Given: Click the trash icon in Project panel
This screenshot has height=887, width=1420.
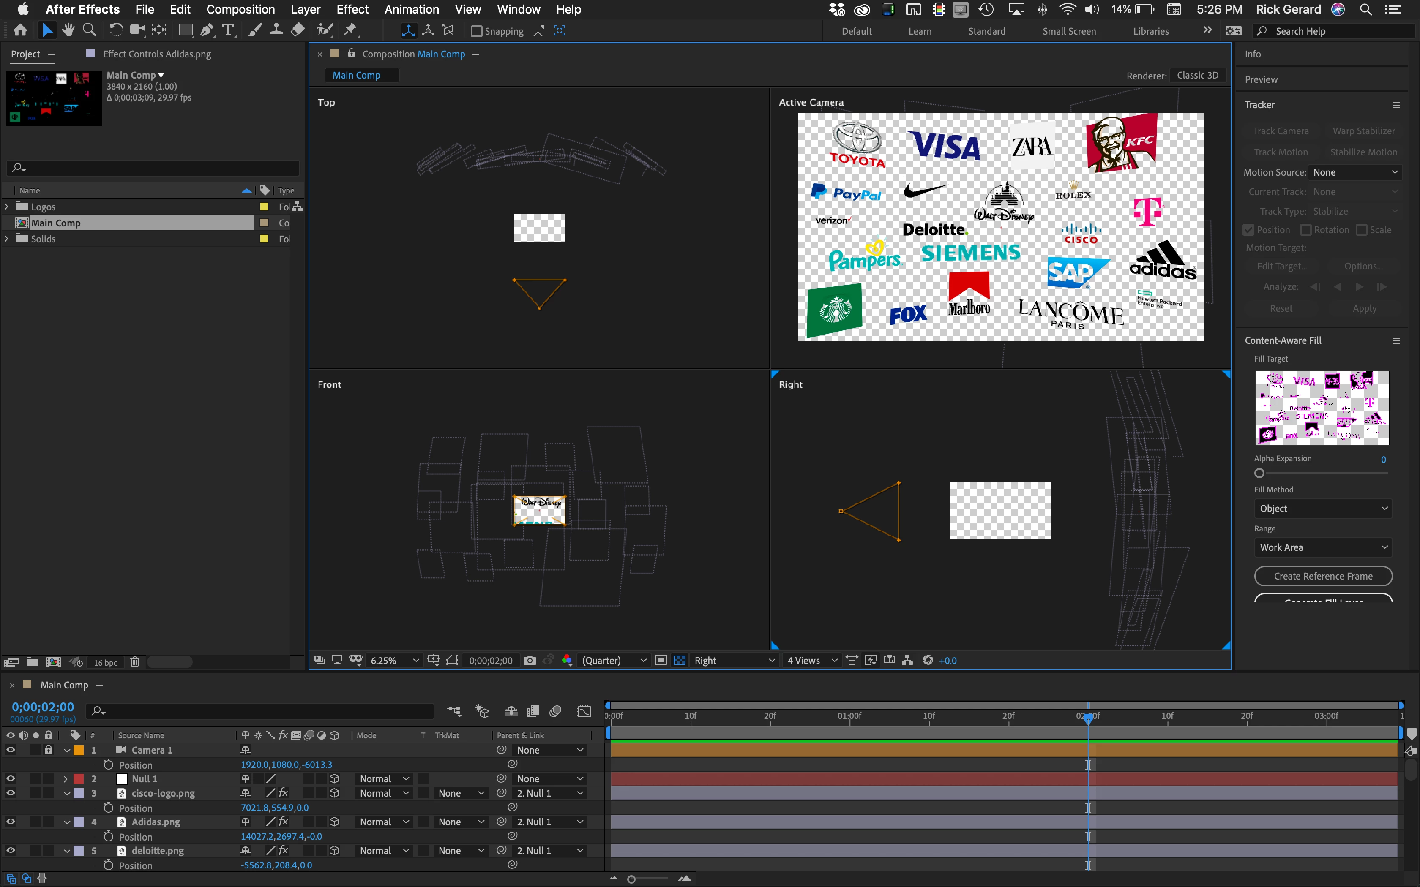Looking at the screenshot, I should pyautogui.click(x=134, y=662).
